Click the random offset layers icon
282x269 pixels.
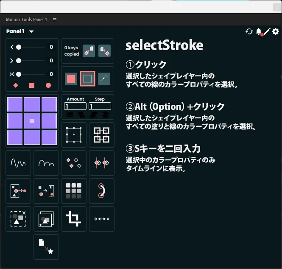(106, 115)
